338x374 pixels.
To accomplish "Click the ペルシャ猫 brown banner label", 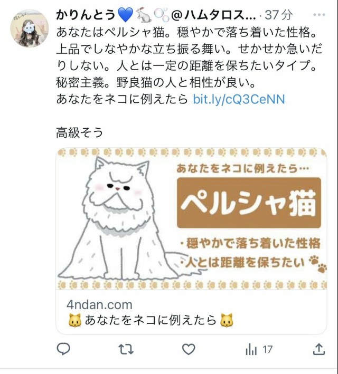I will [249, 203].
